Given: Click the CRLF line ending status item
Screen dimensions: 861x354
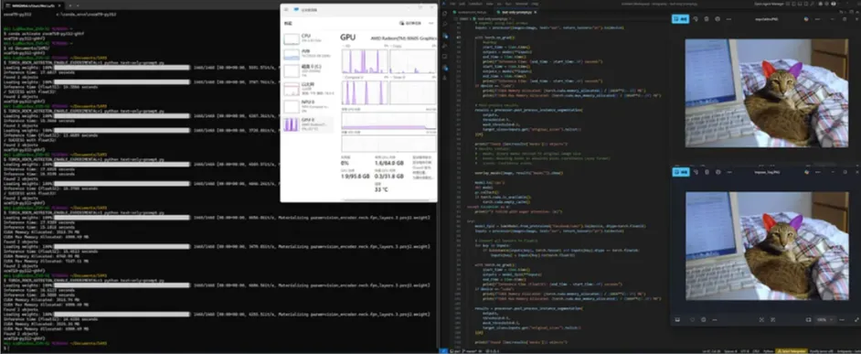Looking at the screenshot, I should click(756, 350).
